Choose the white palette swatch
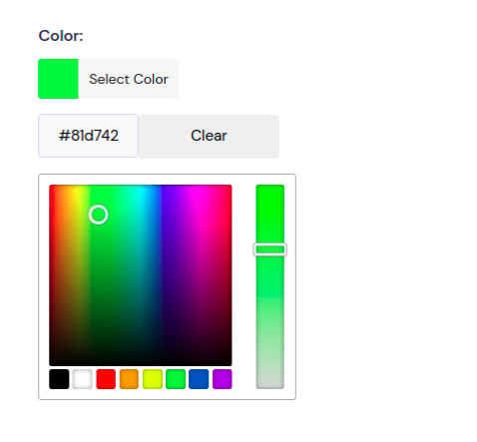Screen dimensions: 477x442 pyautogui.click(x=82, y=379)
